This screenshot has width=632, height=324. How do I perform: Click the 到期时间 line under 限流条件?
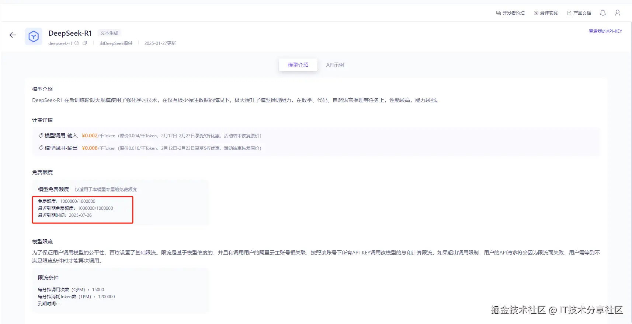[50, 304]
